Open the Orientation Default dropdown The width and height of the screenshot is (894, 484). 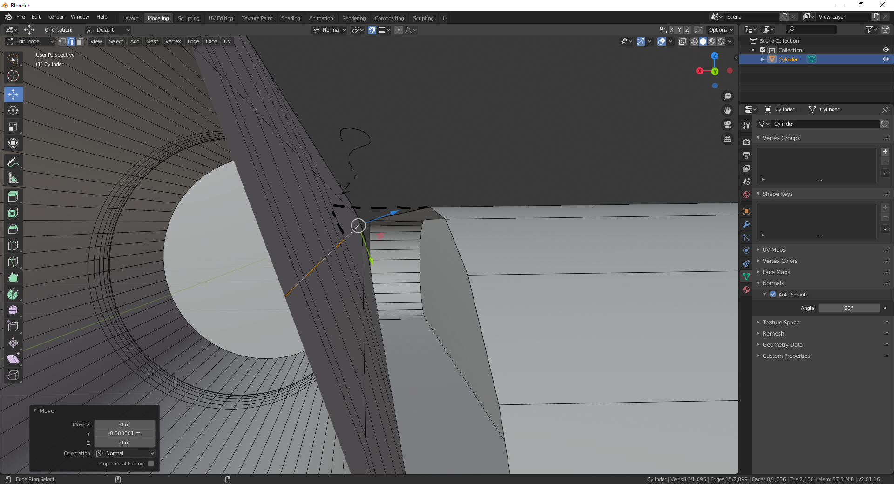tap(108, 30)
